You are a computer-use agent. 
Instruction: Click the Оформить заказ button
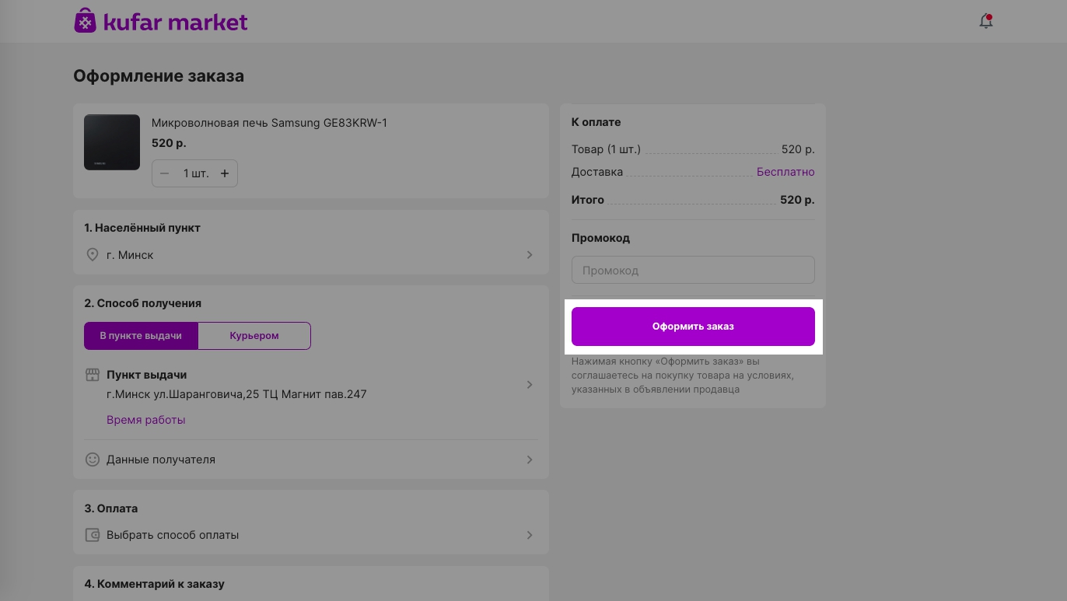pyautogui.click(x=693, y=327)
